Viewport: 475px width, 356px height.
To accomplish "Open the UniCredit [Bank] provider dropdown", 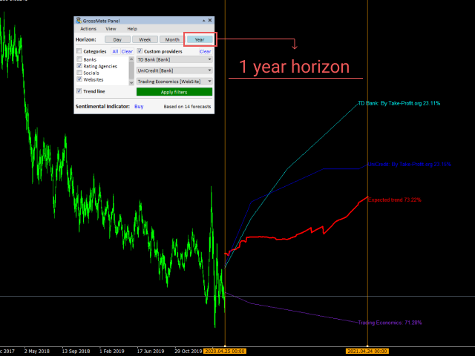I will (174, 70).
